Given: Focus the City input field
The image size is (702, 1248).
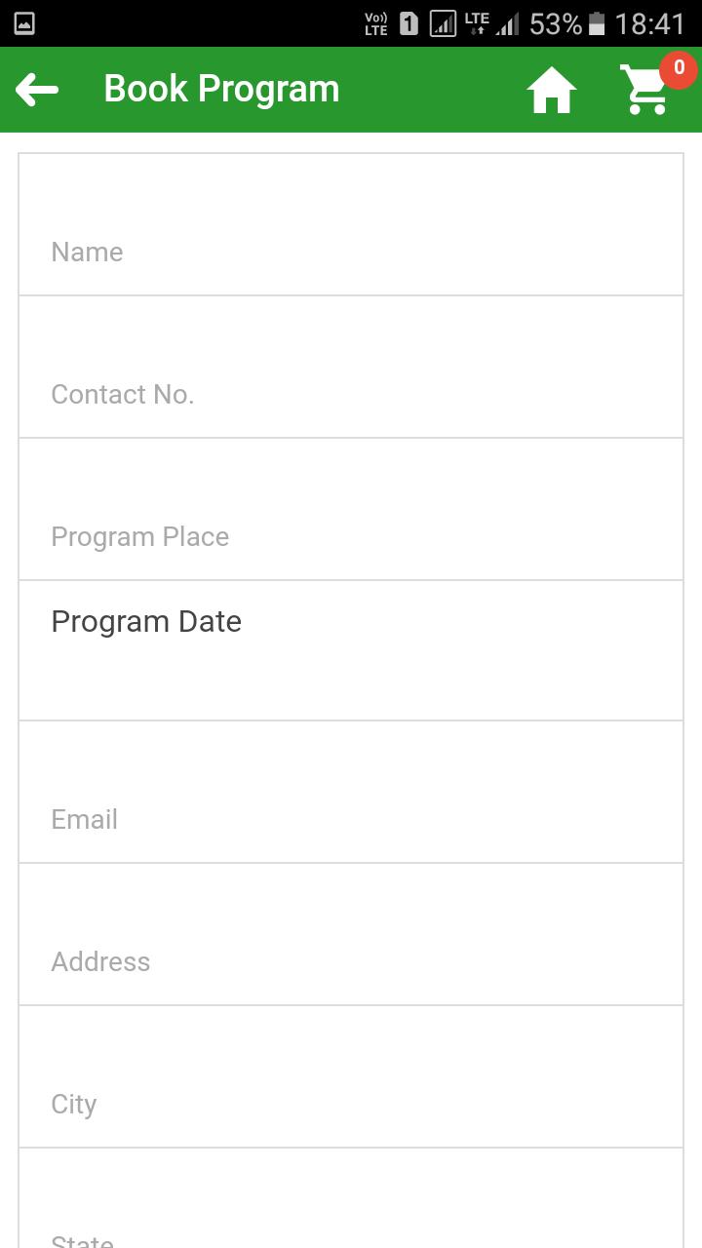Looking at the screenshot, I should (x=351, y=1086).
